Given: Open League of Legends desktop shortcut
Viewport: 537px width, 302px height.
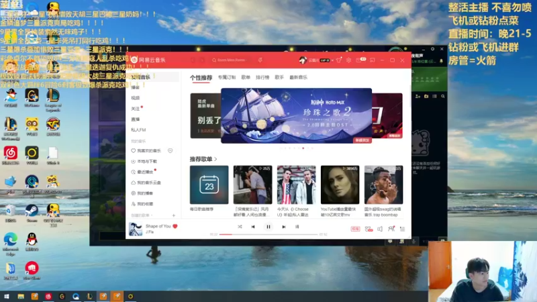Looking at the screenshot, I should pos(53,100).
